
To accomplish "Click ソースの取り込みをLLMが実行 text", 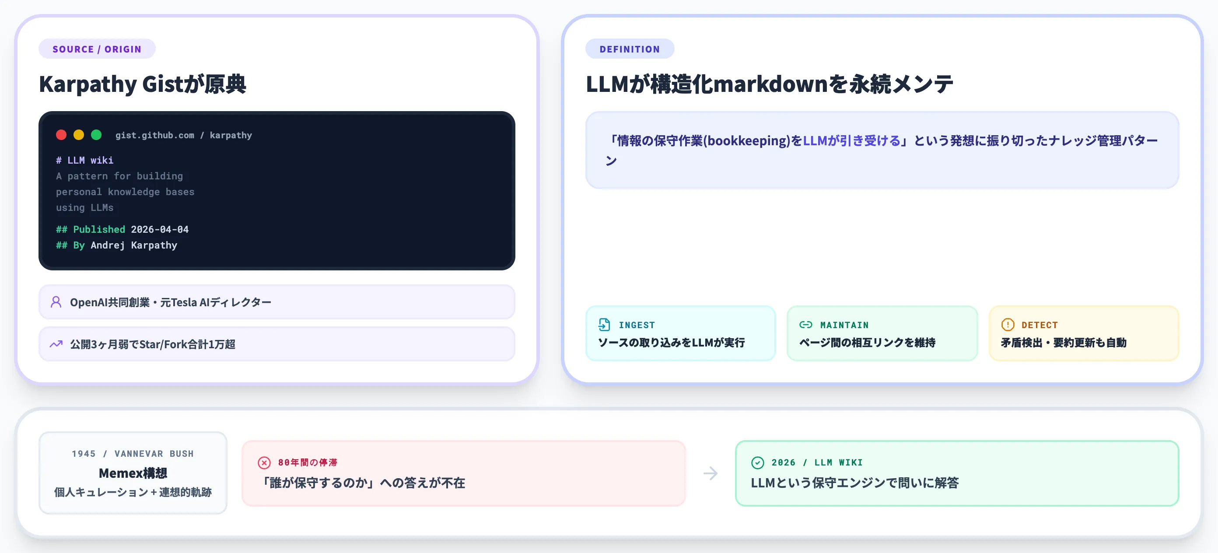I will [672, 343].
